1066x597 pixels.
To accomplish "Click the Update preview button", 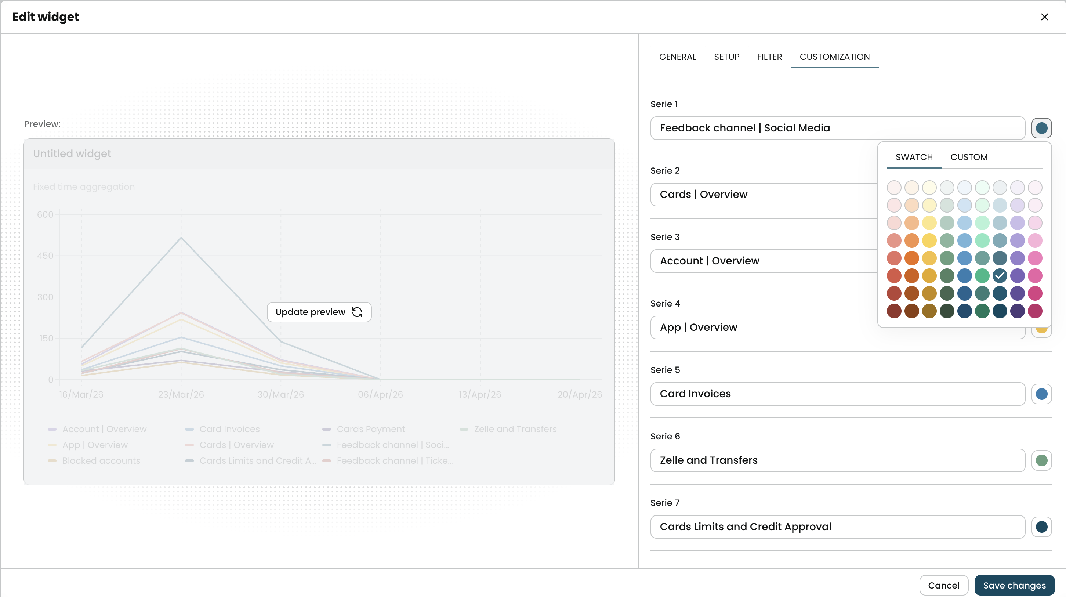I will 319,312.
